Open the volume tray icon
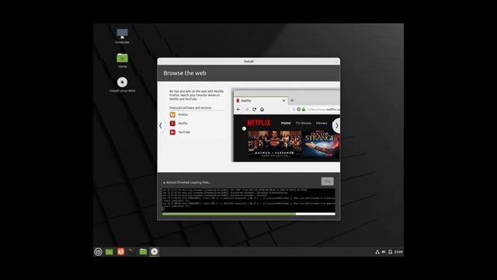Screen dimensions: 497x280 pos(384,252)
